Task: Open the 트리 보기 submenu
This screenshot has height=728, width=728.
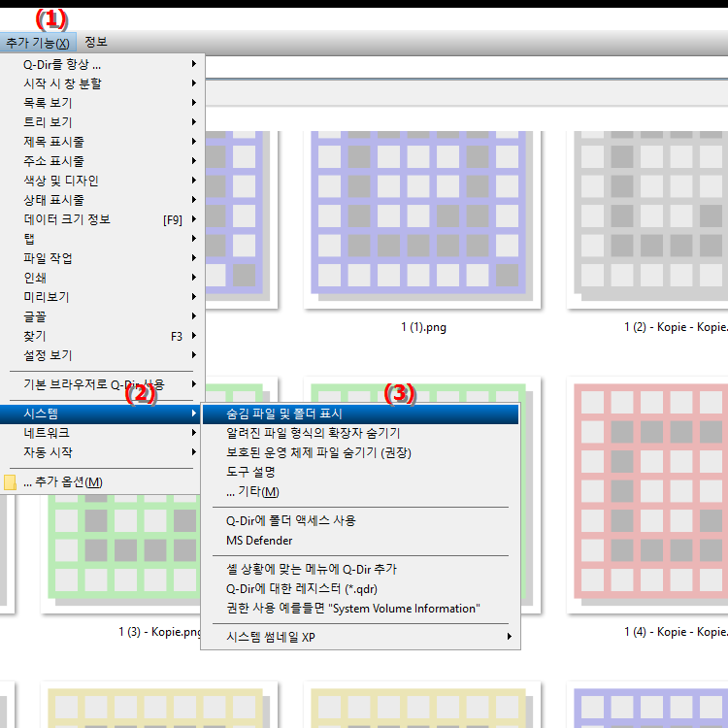Action: coord(101,122)
